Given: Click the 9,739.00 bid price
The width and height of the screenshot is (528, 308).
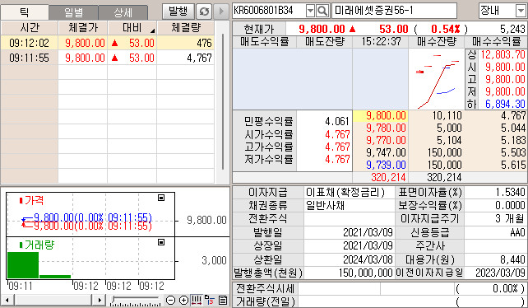Looking at the screenshot, I should (386, 165).
